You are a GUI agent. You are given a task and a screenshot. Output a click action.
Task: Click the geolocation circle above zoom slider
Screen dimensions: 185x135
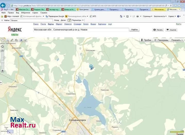pos(2,46)
